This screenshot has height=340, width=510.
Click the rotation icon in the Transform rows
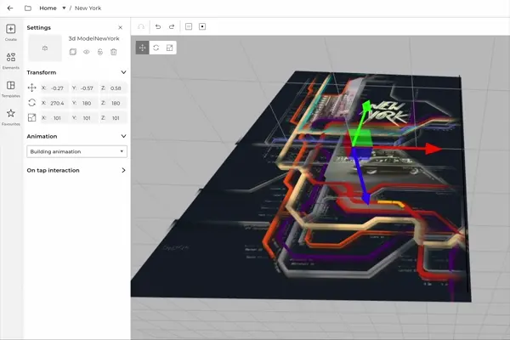tap(32, 103)
